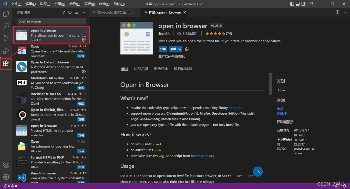Viewport: 350px width, 189px height.
Task: Open the 存储库 repository link
Action: (282, 113)
